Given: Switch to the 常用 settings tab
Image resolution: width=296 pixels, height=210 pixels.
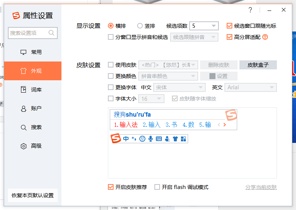Looking at the screenshot, I should (x=33, y=52).
